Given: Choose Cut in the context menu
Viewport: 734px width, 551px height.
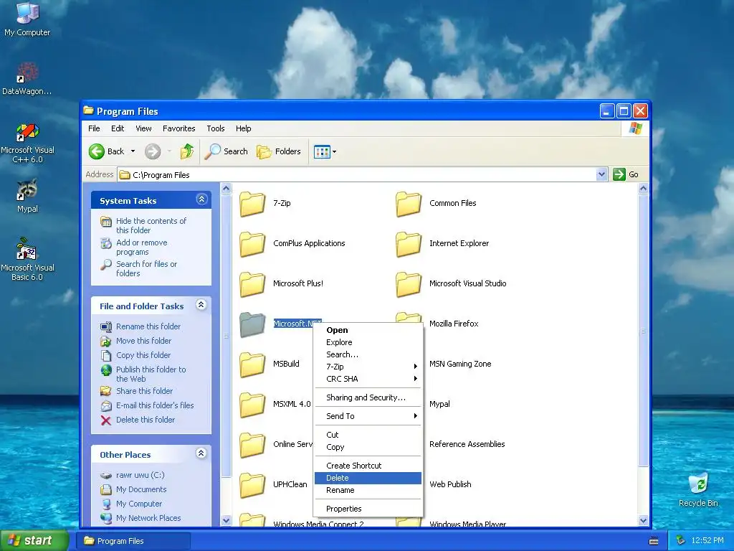Looking at the screenshot, I should (x=368, y=435).
